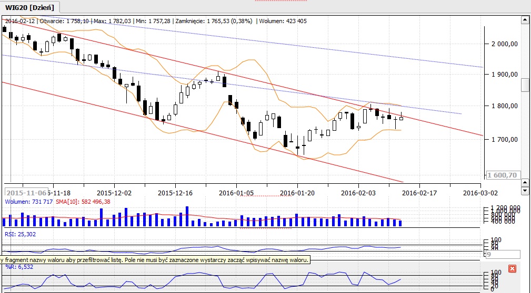Click the scrollbar up arrow at top right
Screen dimensions: 531x293
coord(525,19)
